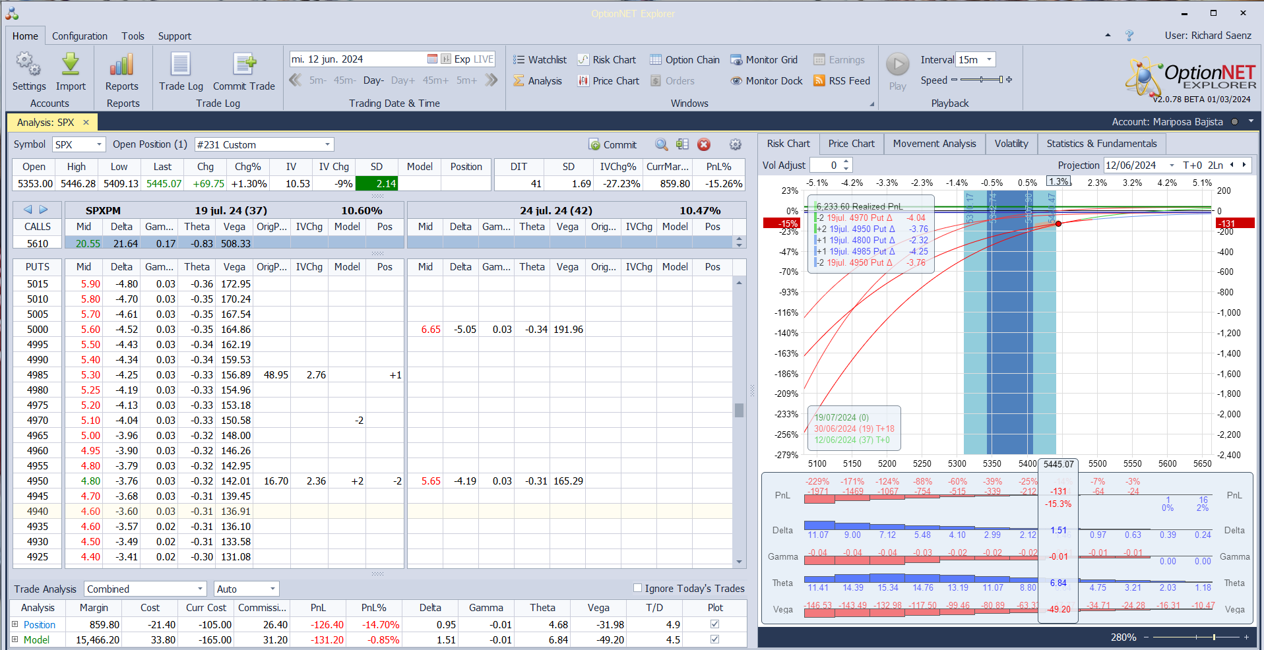Open the Trade Log
Image resolution: width=1264 pixels, height=650 pixels.
181,71
